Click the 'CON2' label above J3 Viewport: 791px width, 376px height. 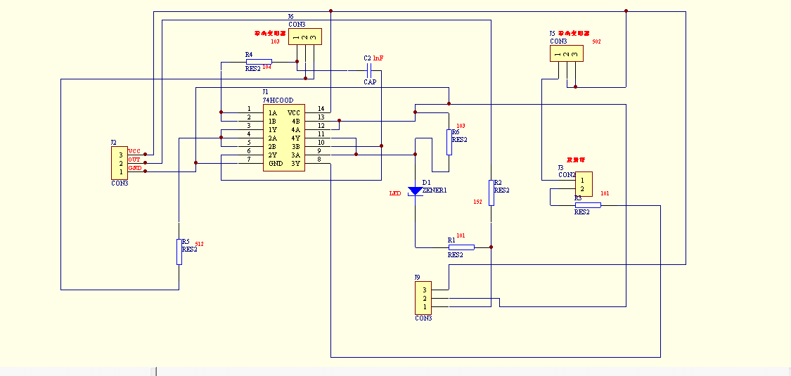coord(567,175)
